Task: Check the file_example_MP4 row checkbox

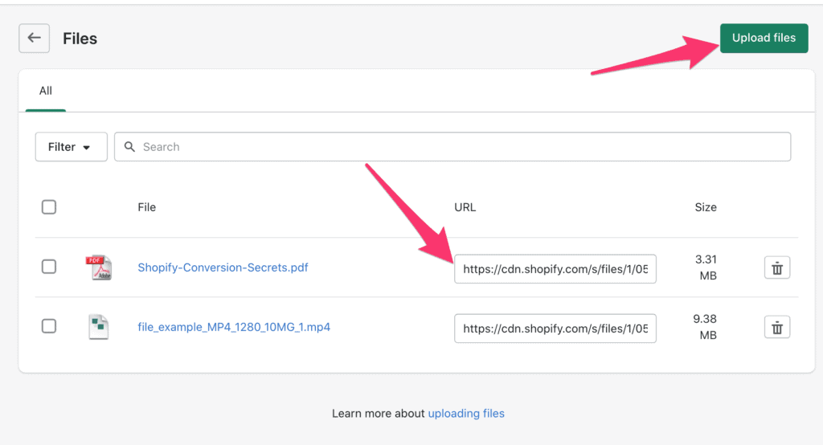Action: pyautogui.click(x=49, y=326)
